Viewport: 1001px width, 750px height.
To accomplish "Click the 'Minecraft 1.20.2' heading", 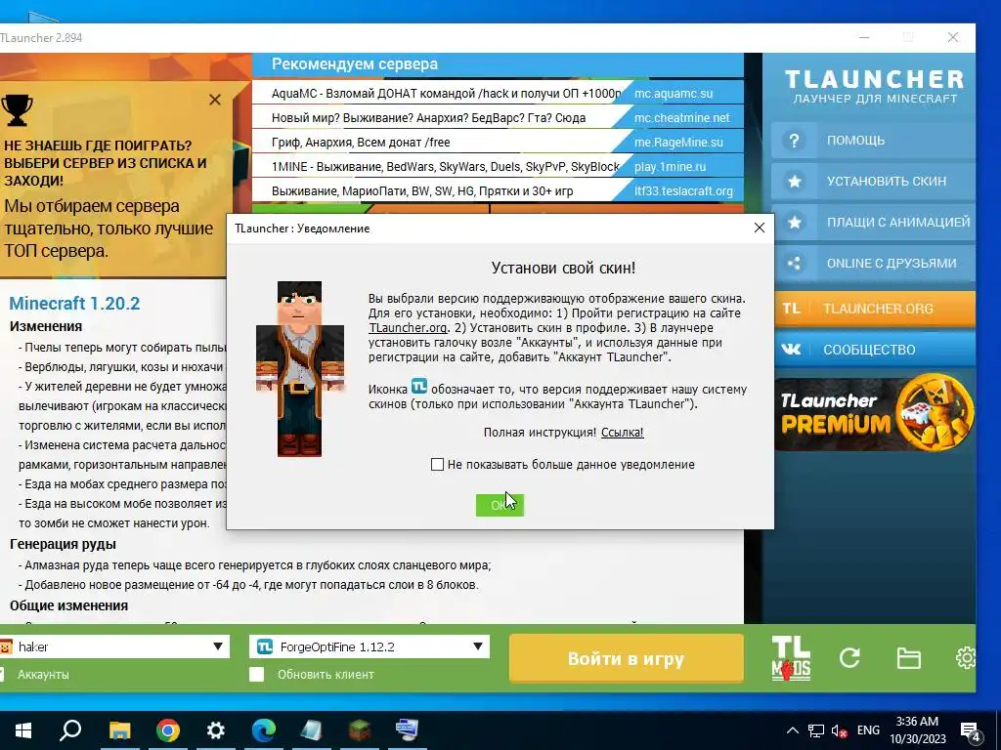I will 74,303.
